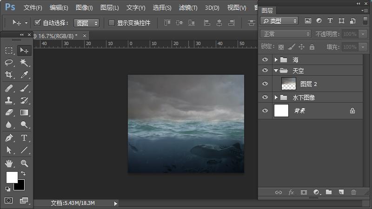Click the background color swatch
The height and width of the screenshot is (209, 372).
point(21,187)
